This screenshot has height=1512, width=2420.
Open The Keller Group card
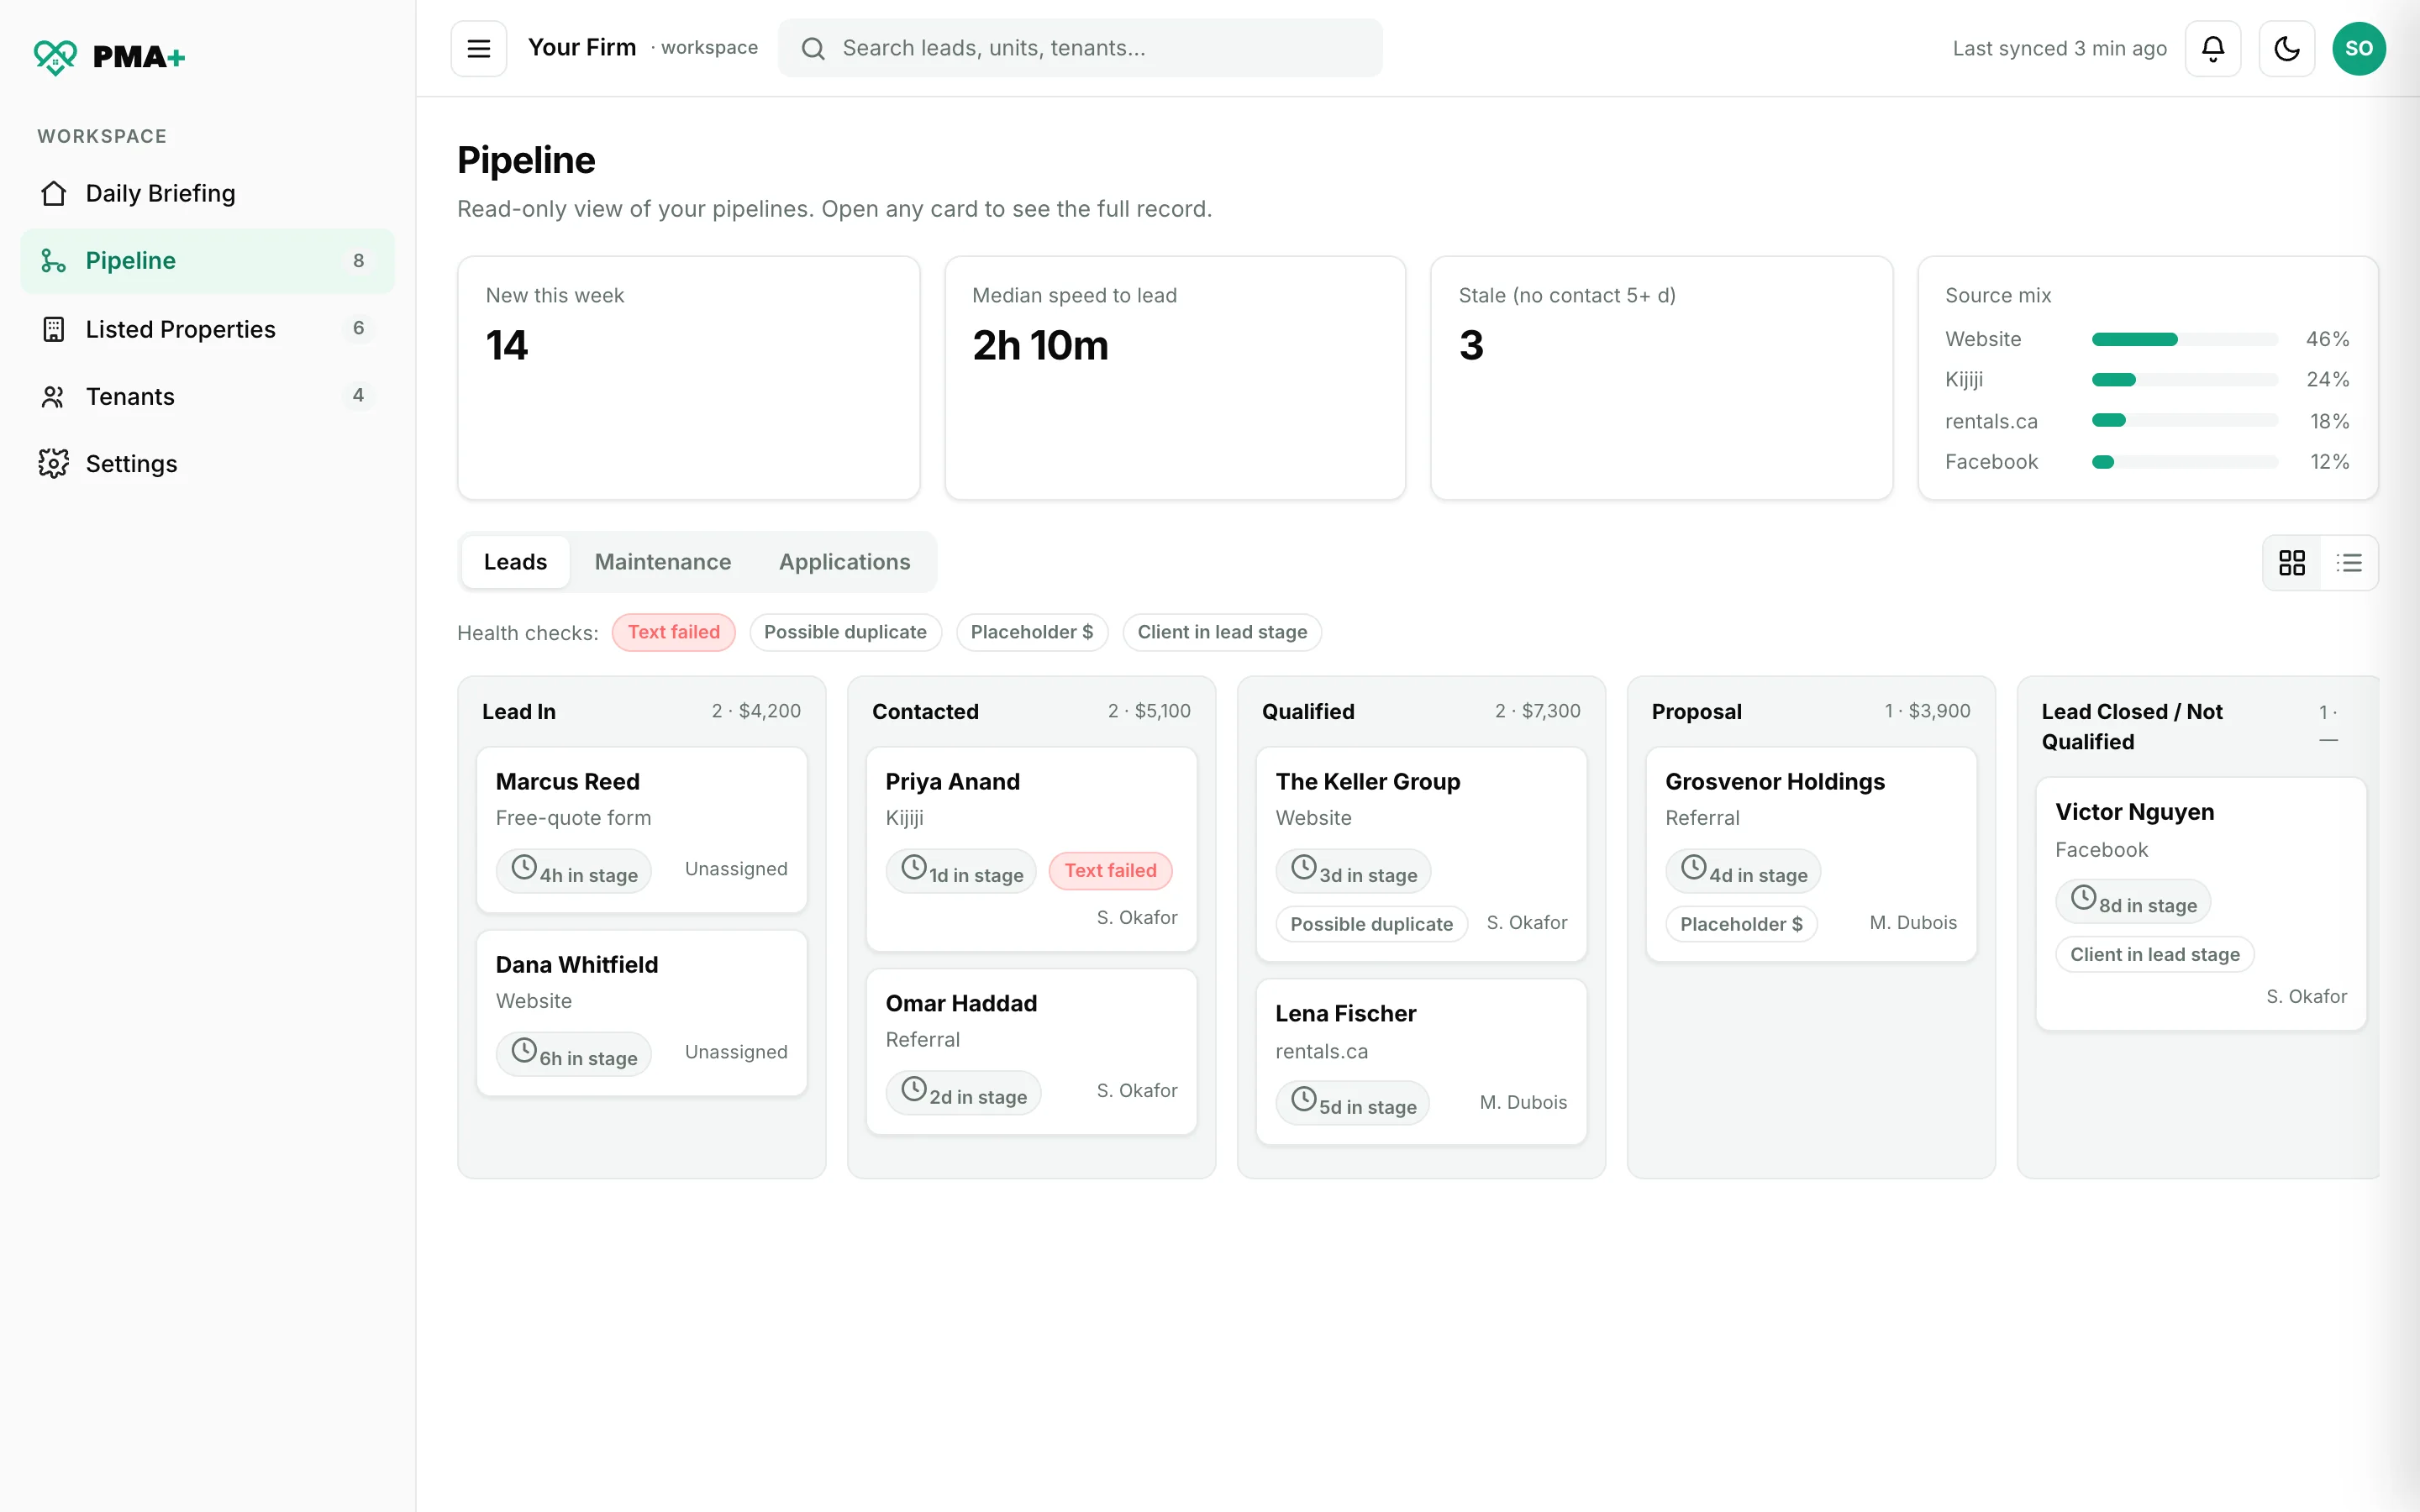[1421, 854]
